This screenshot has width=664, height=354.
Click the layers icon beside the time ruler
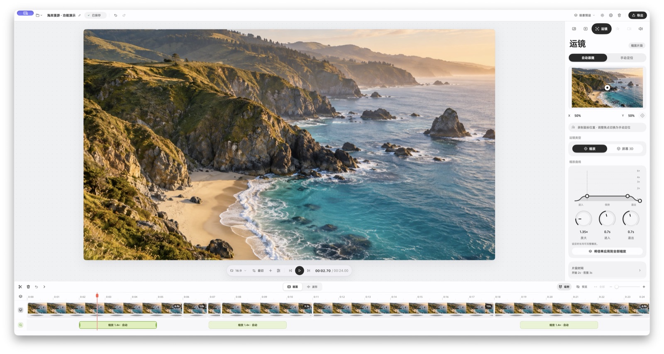tap(20, 296)
